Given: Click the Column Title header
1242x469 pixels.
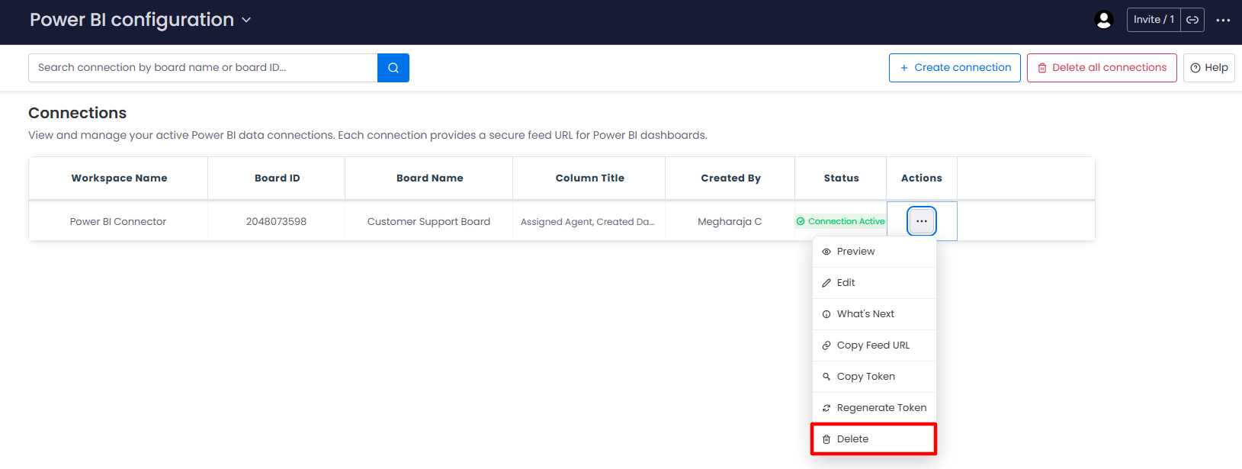Looking at the screenshot, I should (x=589, y=178).
